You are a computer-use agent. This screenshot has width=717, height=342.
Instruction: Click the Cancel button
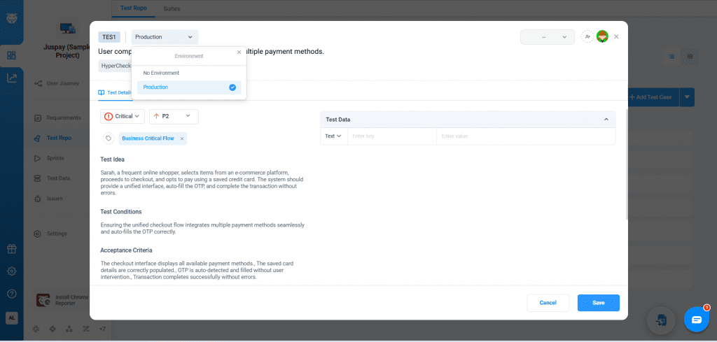pyautogui.click(x=548, y=303)
